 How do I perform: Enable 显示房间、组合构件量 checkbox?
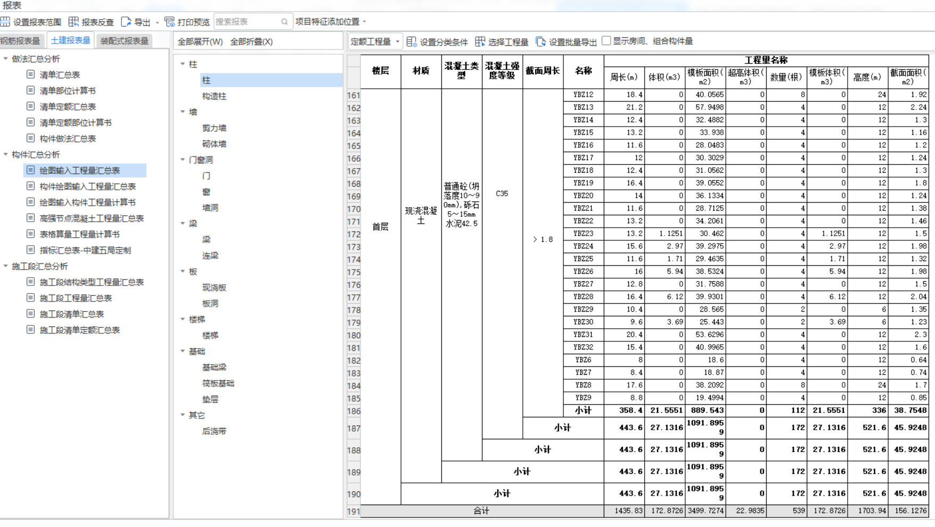(x=606, y=41)
